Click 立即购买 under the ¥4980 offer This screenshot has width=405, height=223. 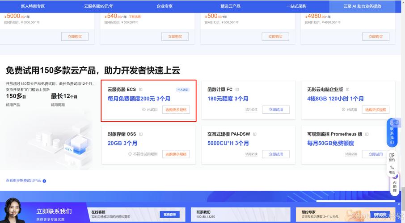click(x=375, y=37)
